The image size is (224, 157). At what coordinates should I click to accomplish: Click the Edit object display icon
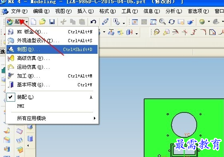(105, 22)
